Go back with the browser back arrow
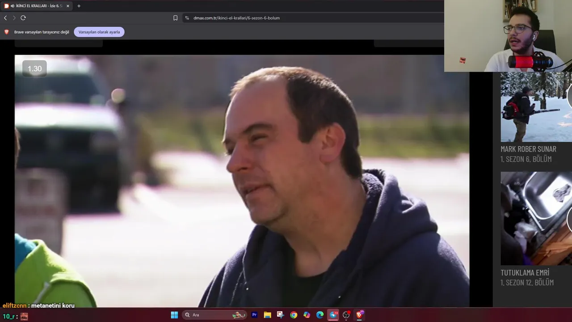This screenshot has width=572, height=322. 5,18
